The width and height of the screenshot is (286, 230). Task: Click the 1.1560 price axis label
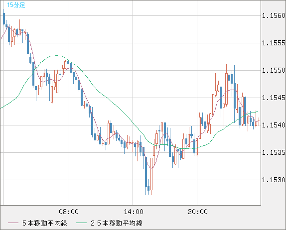point(274,15)
